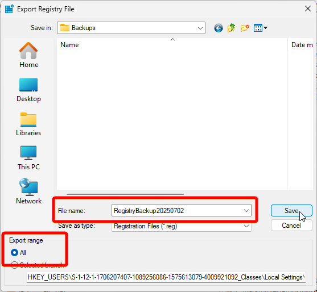
Task: Open This PC location
Action: tap(28, 158)
